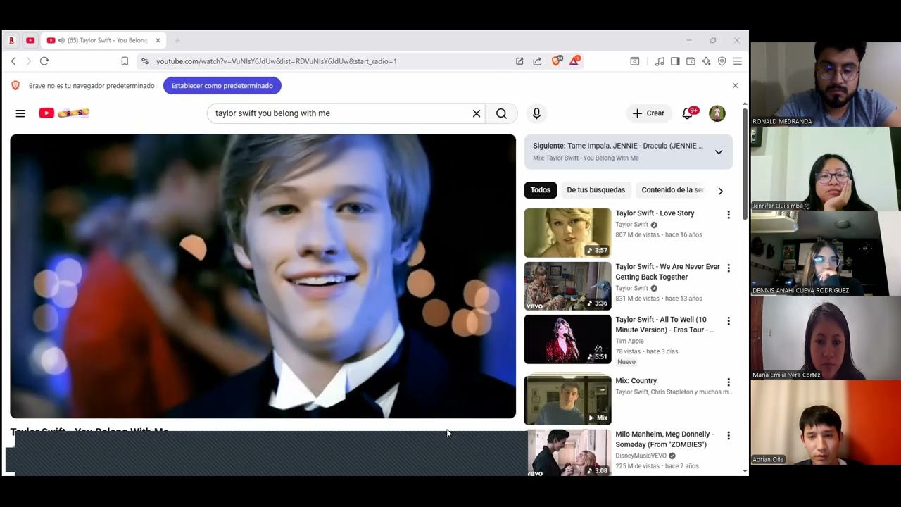Open the YouTube account avatar menu

pos(717,113)
